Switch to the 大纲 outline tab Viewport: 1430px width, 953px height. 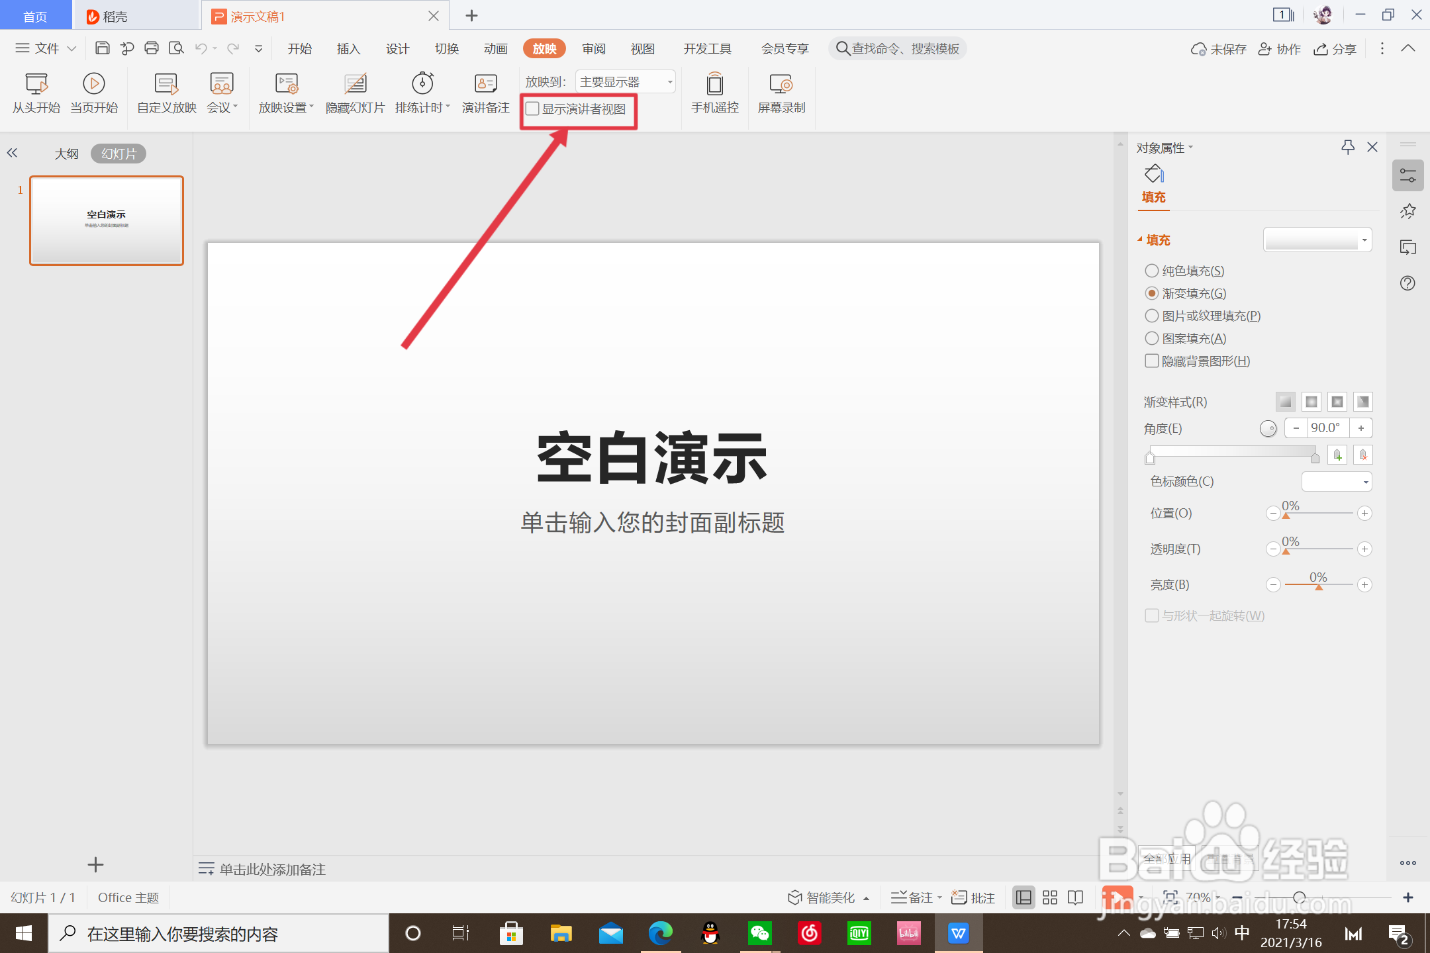(x=66, y=154)
